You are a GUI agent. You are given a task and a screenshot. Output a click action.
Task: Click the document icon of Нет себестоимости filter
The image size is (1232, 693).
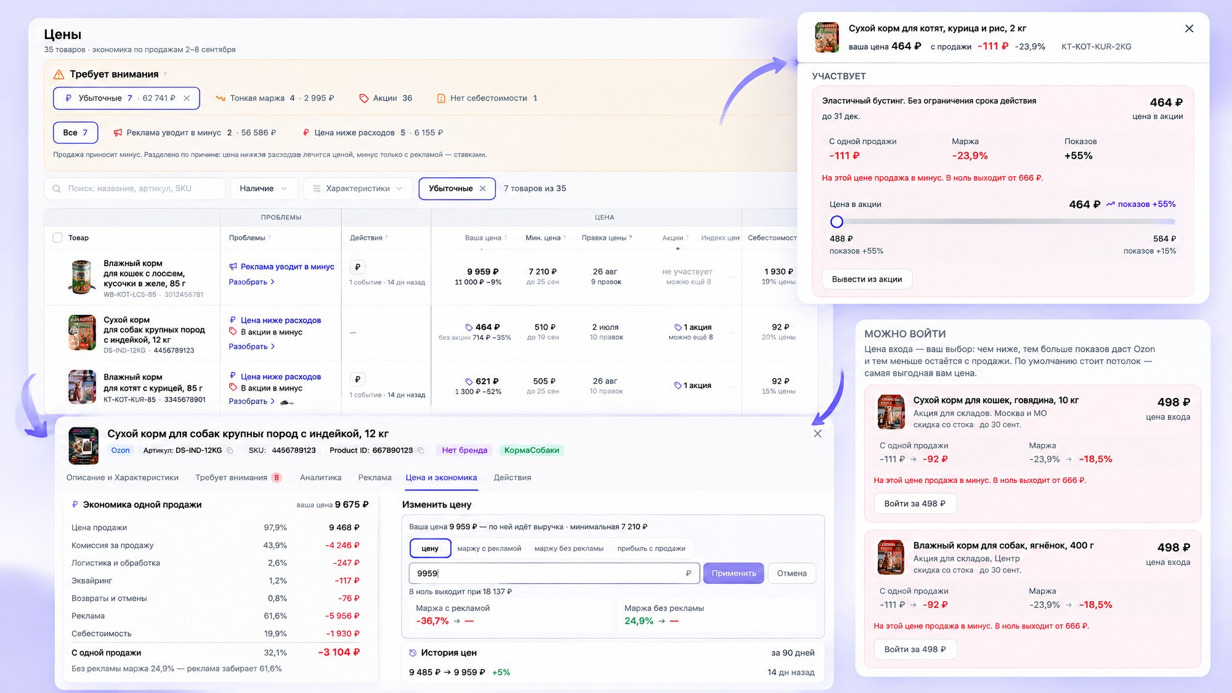[x=441, y=98]
